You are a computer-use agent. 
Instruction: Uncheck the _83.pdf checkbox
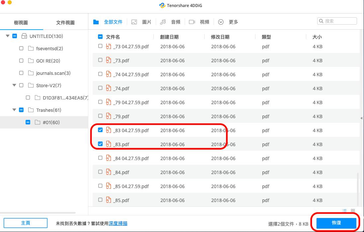click(100, 144)
